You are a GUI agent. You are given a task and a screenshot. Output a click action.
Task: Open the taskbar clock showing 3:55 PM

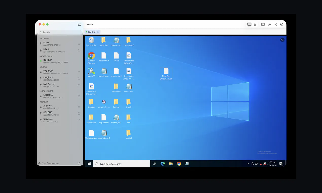point(272,164)
